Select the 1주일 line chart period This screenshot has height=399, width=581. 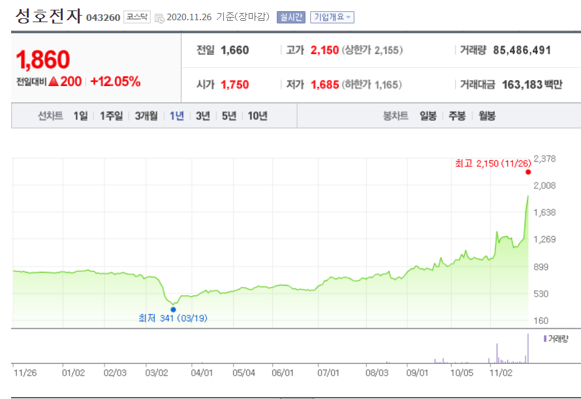111,116
